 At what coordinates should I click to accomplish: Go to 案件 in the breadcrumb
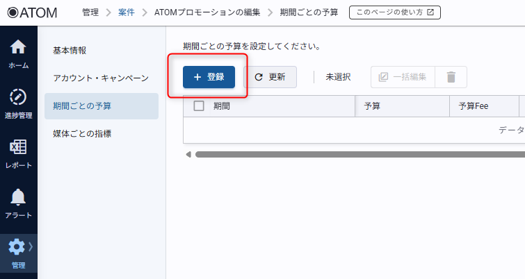[x=126, y=12]
